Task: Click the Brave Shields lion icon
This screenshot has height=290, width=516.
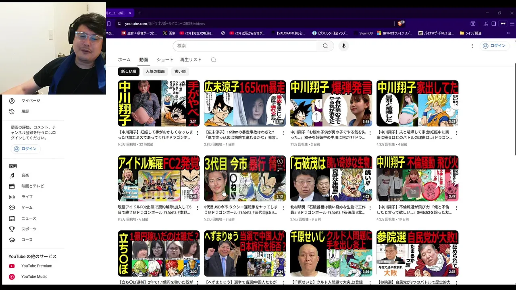Action: coord(401,24)
